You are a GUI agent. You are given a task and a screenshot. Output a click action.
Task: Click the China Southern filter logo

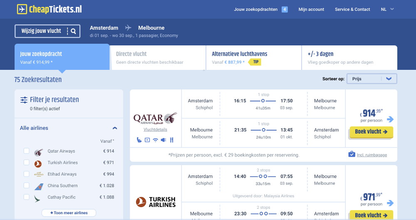pos(39,187)
